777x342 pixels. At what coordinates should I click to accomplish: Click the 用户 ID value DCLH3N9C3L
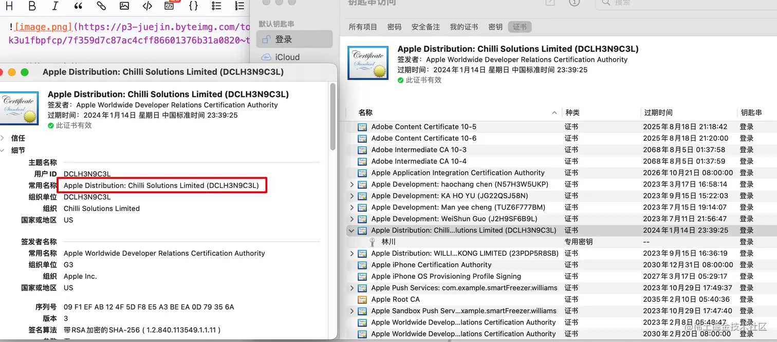tap(87, 174)
